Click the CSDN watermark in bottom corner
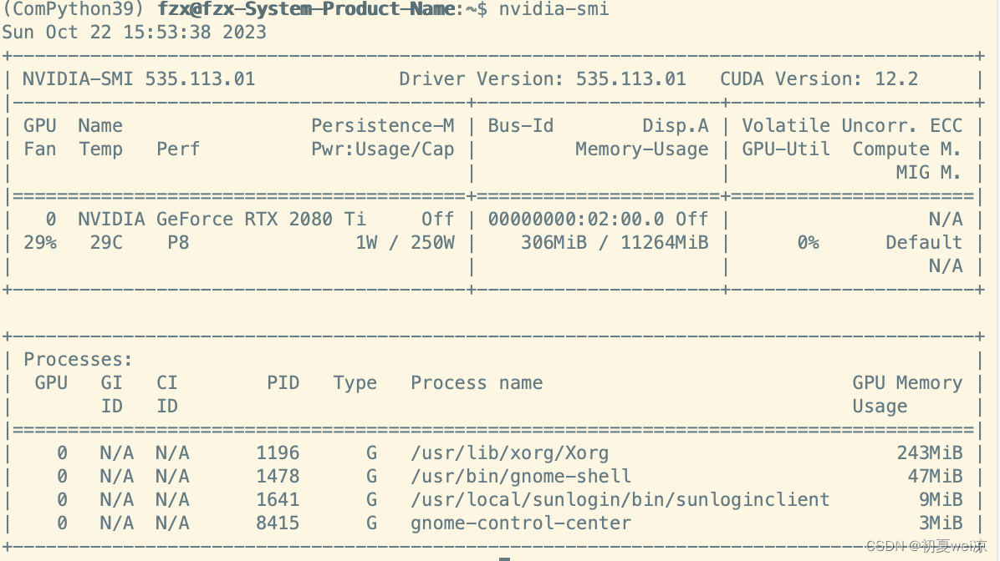 [926, 548]
